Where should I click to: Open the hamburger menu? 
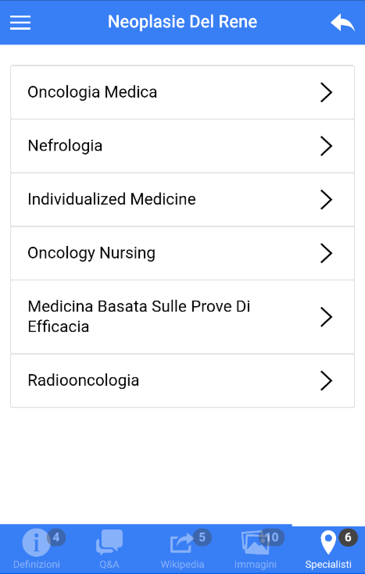point(20,22)
